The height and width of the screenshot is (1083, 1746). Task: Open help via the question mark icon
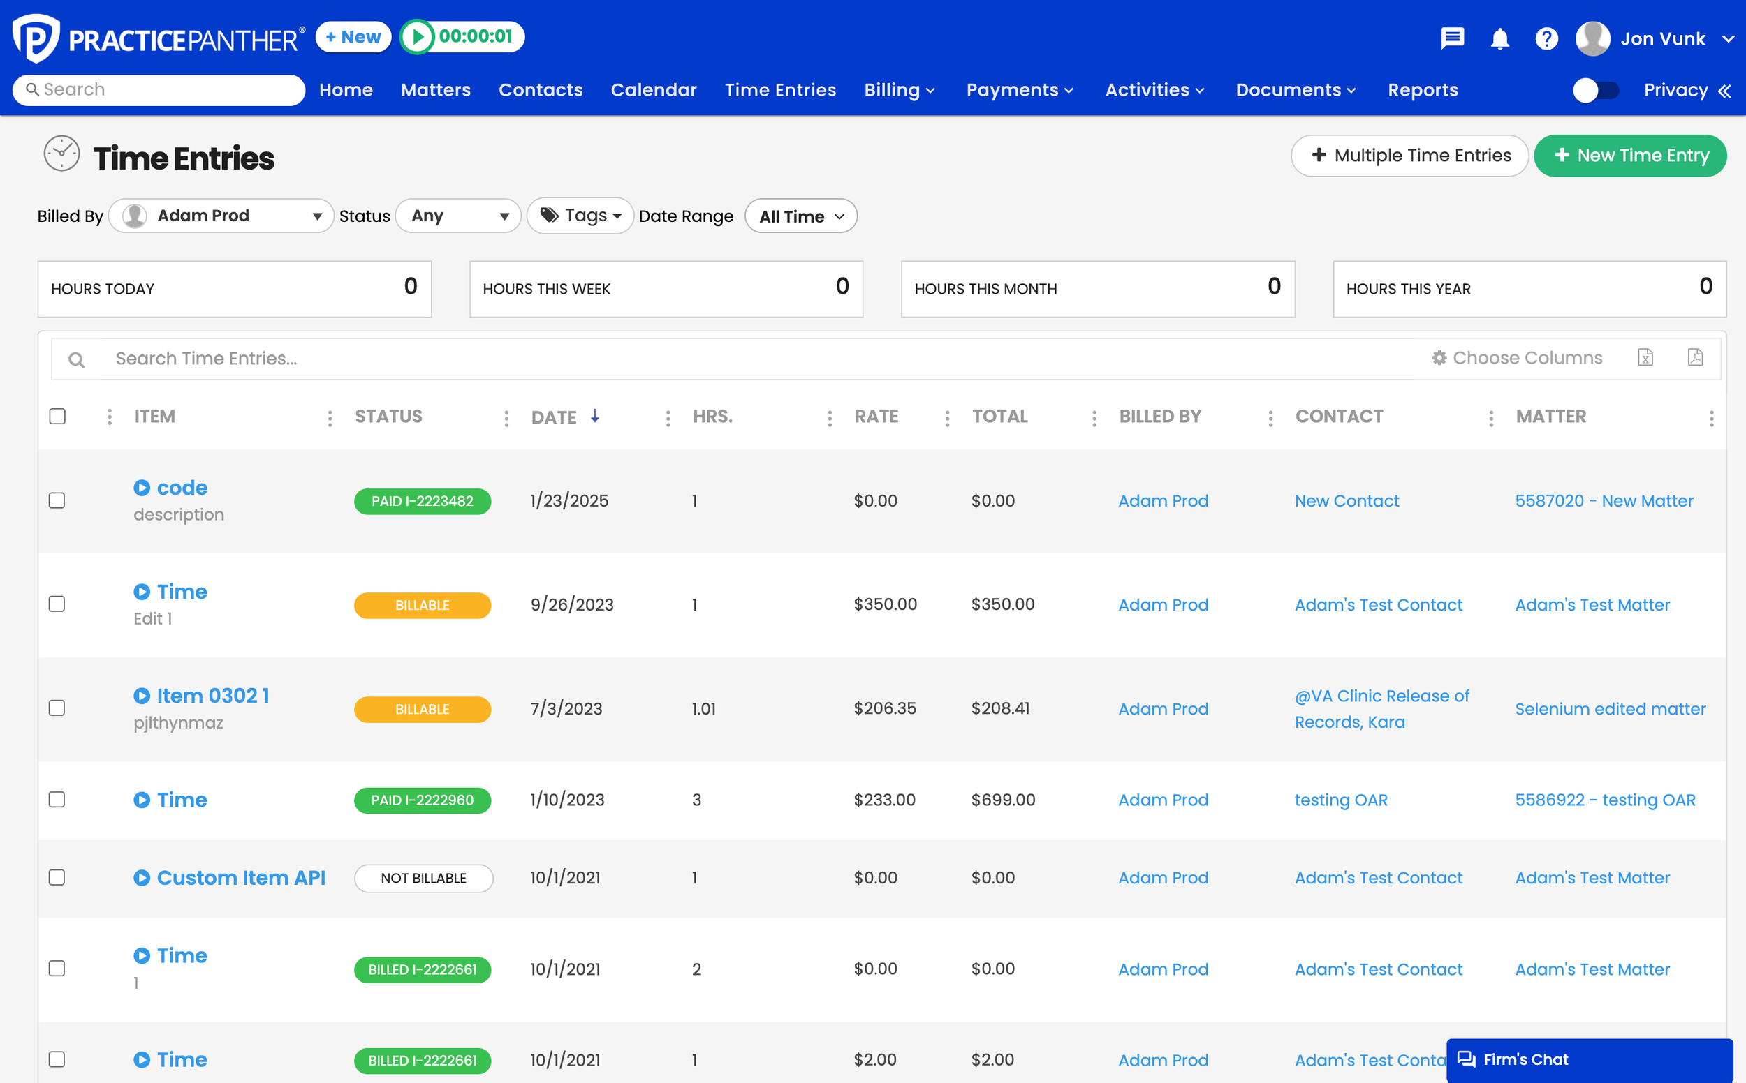click(x=1547, y=38)
